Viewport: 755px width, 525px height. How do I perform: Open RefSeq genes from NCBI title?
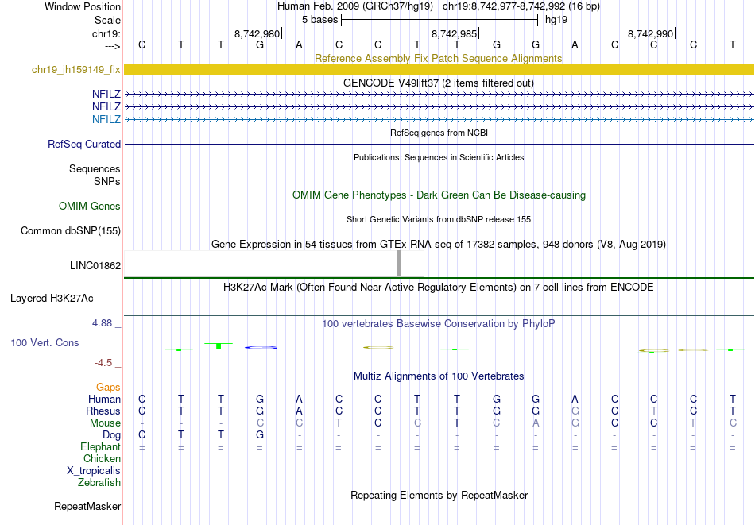439,133
